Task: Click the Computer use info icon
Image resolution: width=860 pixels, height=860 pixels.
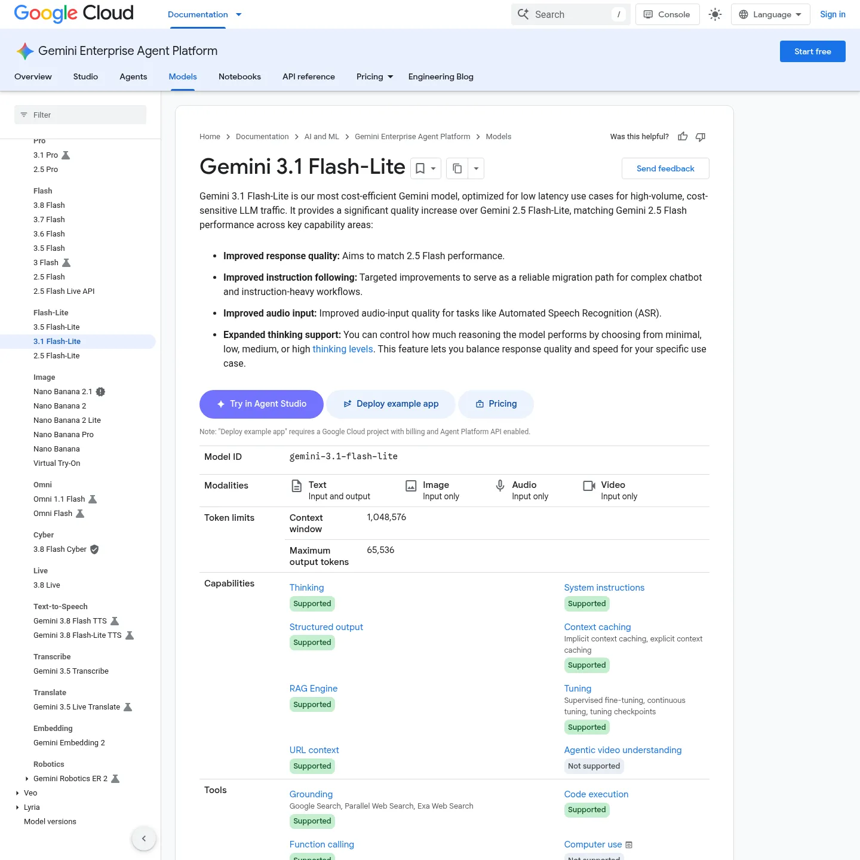Action: (x=629, y=845)
